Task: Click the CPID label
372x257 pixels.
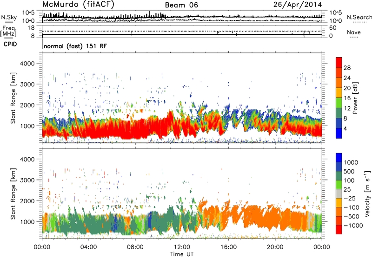Action: (x=10, y=44)
